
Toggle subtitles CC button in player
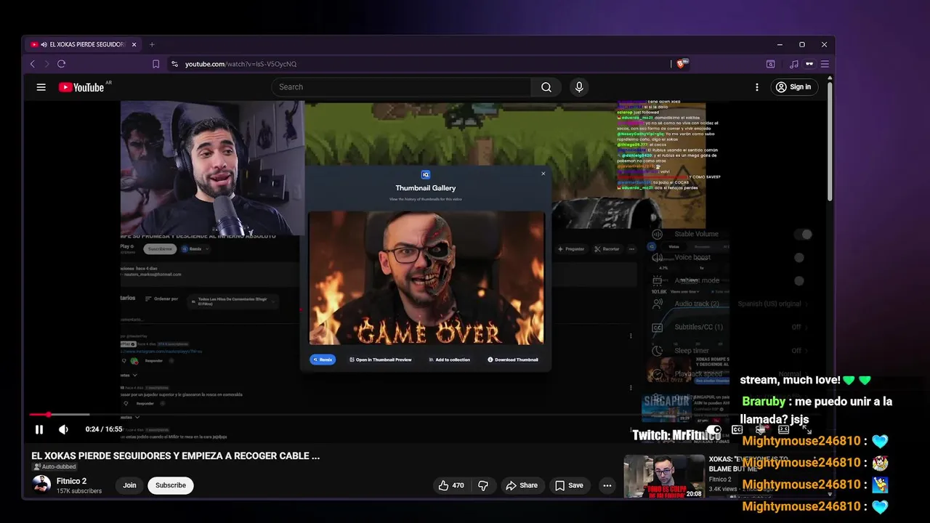737,429
